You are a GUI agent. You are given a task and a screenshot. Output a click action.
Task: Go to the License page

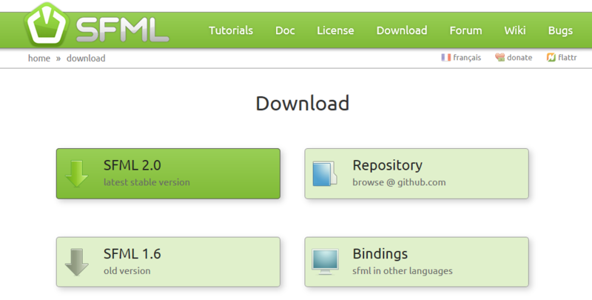335,30
